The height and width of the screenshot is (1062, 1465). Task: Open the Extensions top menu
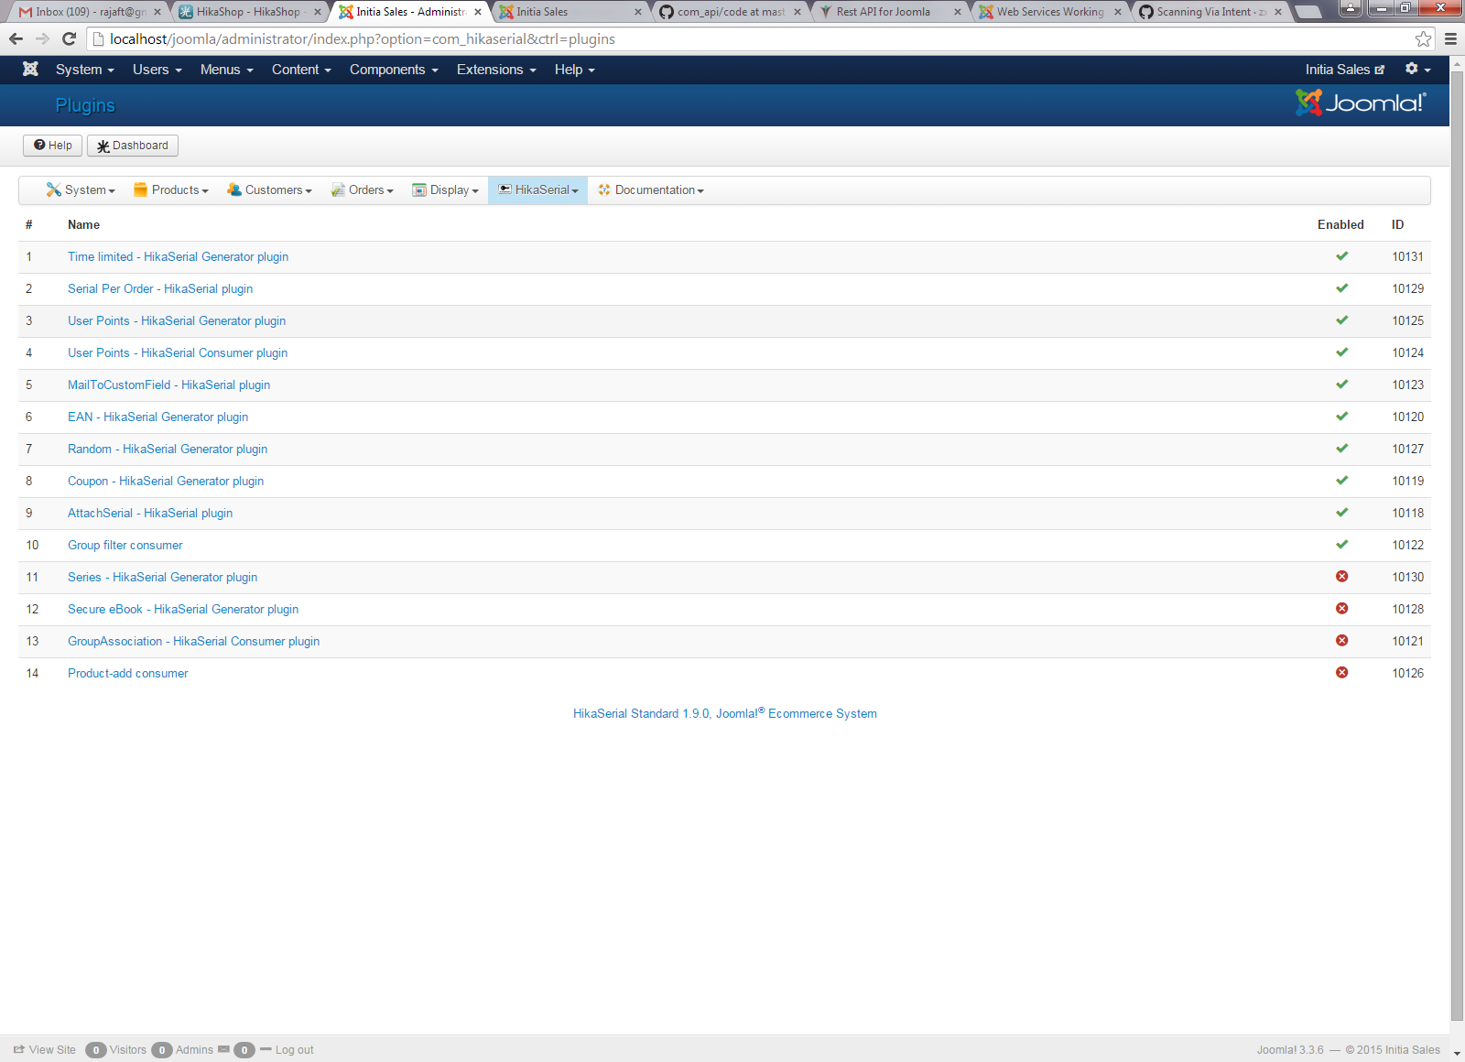click(496, 70)
